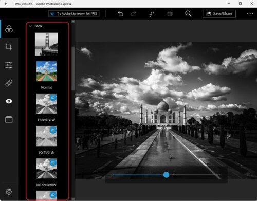Viewport: 257px width, 201px height.
Task: Apply the HiContrastBW look
Action: (x=46, y=169)
